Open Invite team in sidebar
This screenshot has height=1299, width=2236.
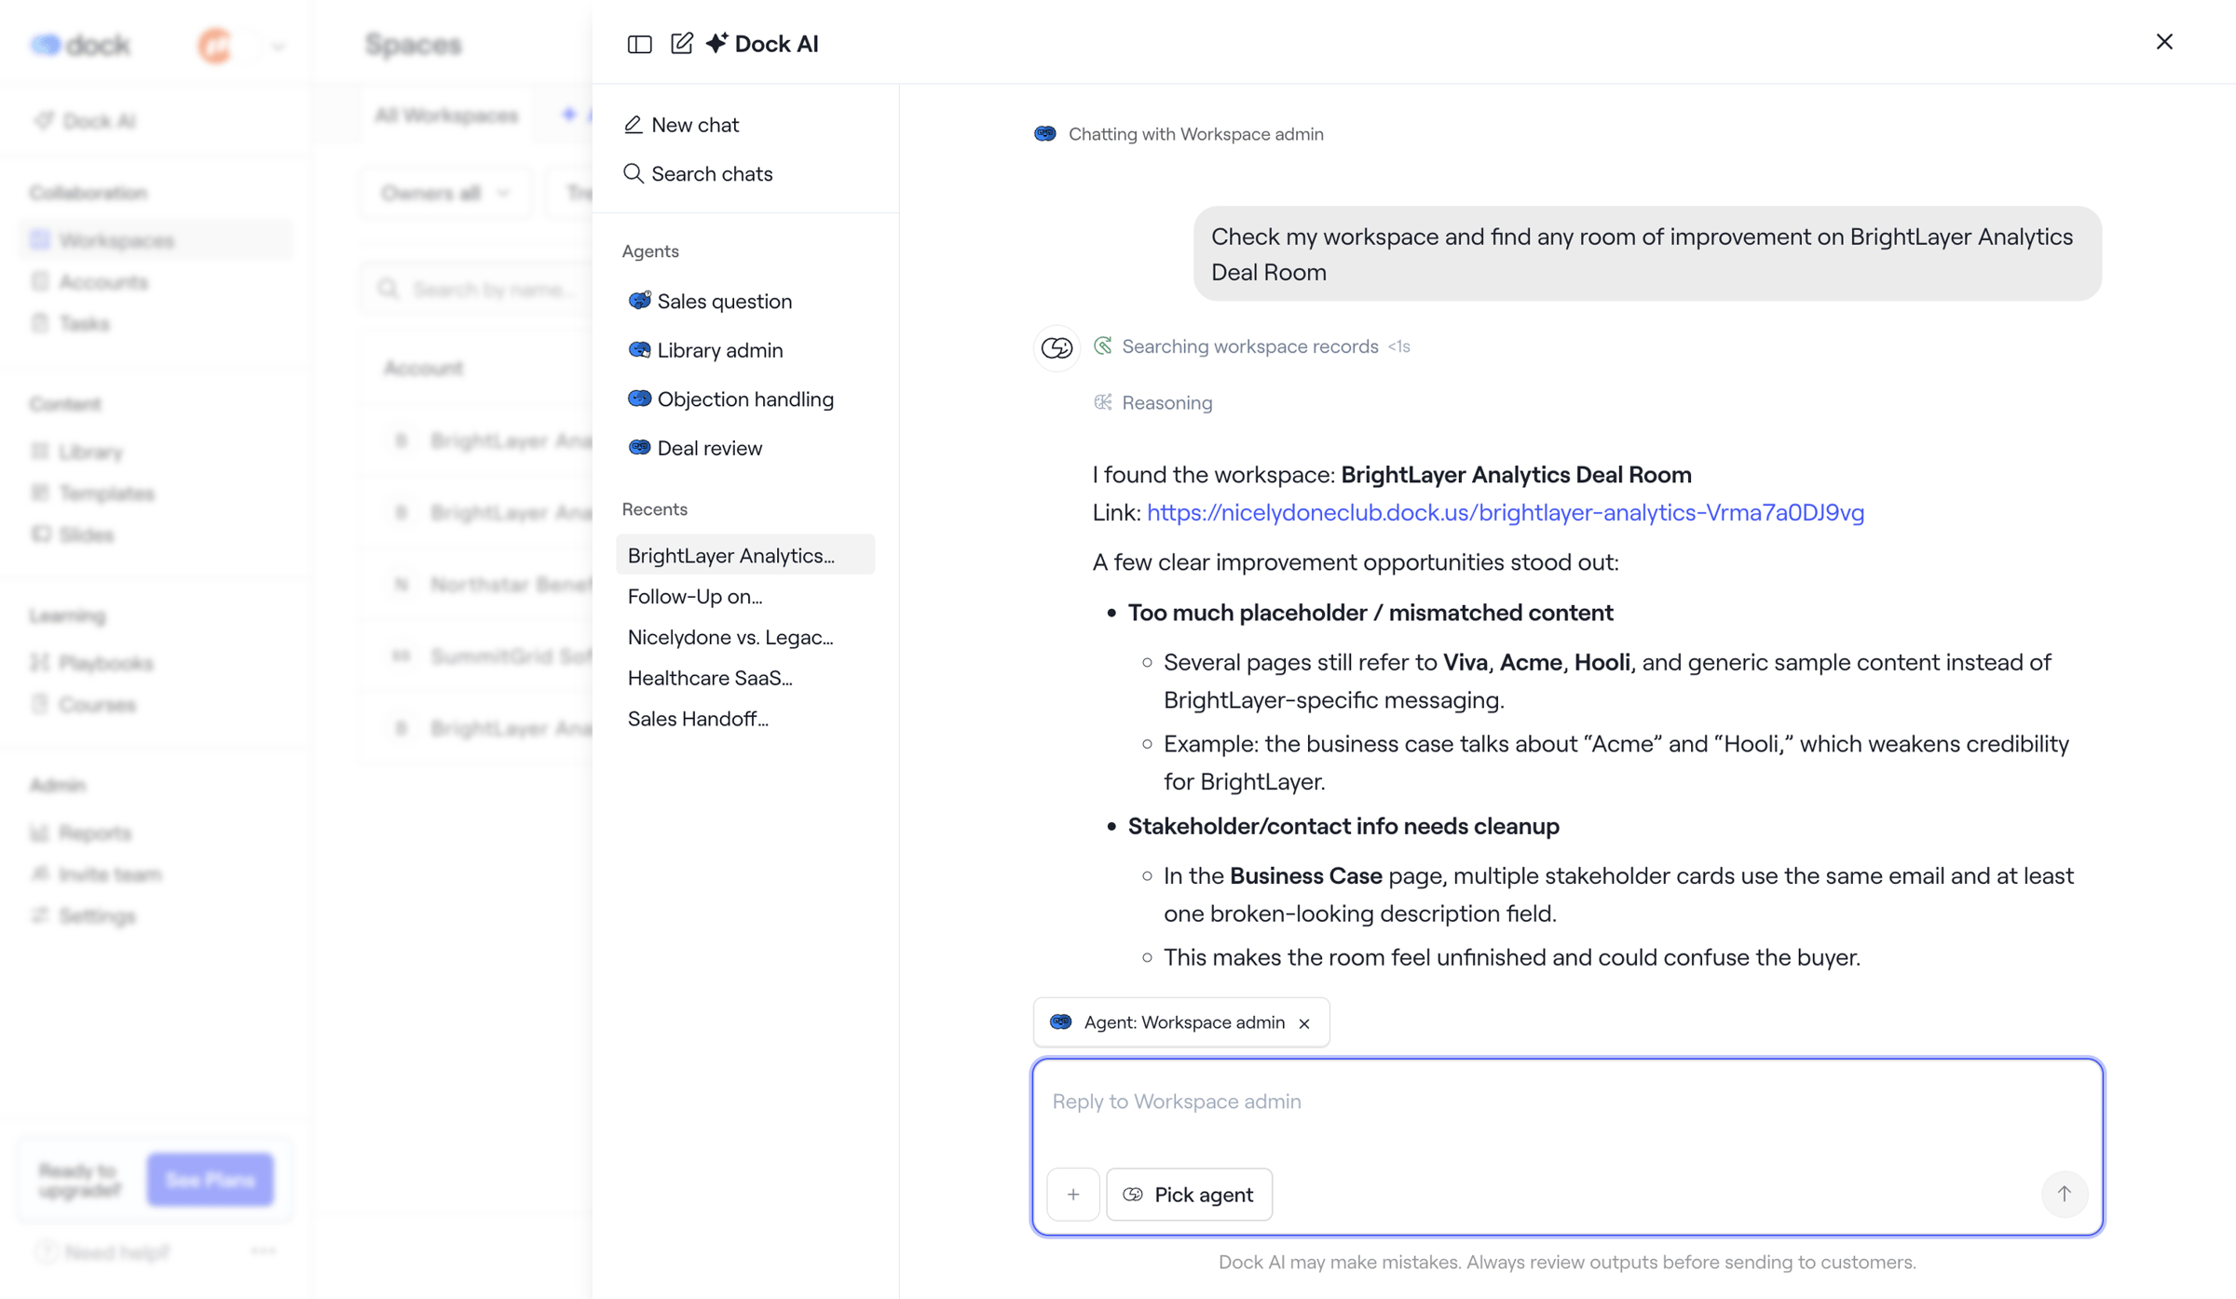coord(96,874)
